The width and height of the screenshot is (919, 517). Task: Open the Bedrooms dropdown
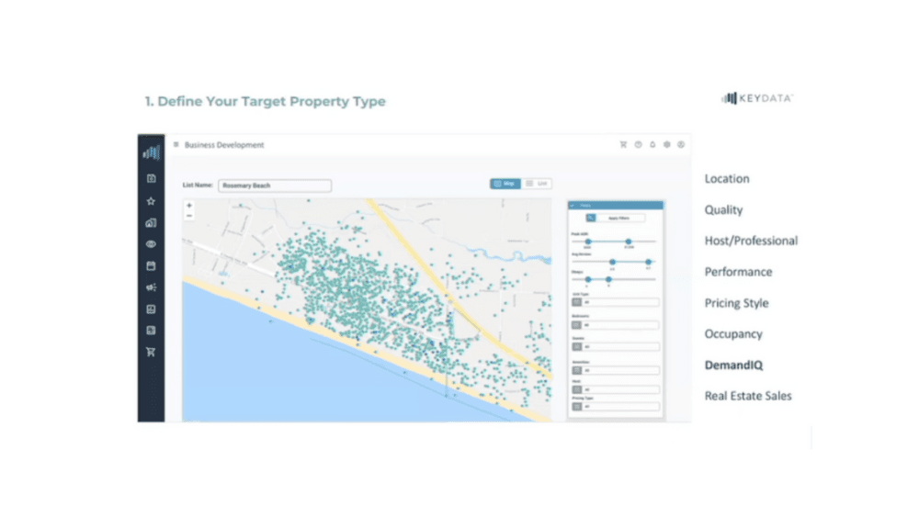tap(616, 325)
